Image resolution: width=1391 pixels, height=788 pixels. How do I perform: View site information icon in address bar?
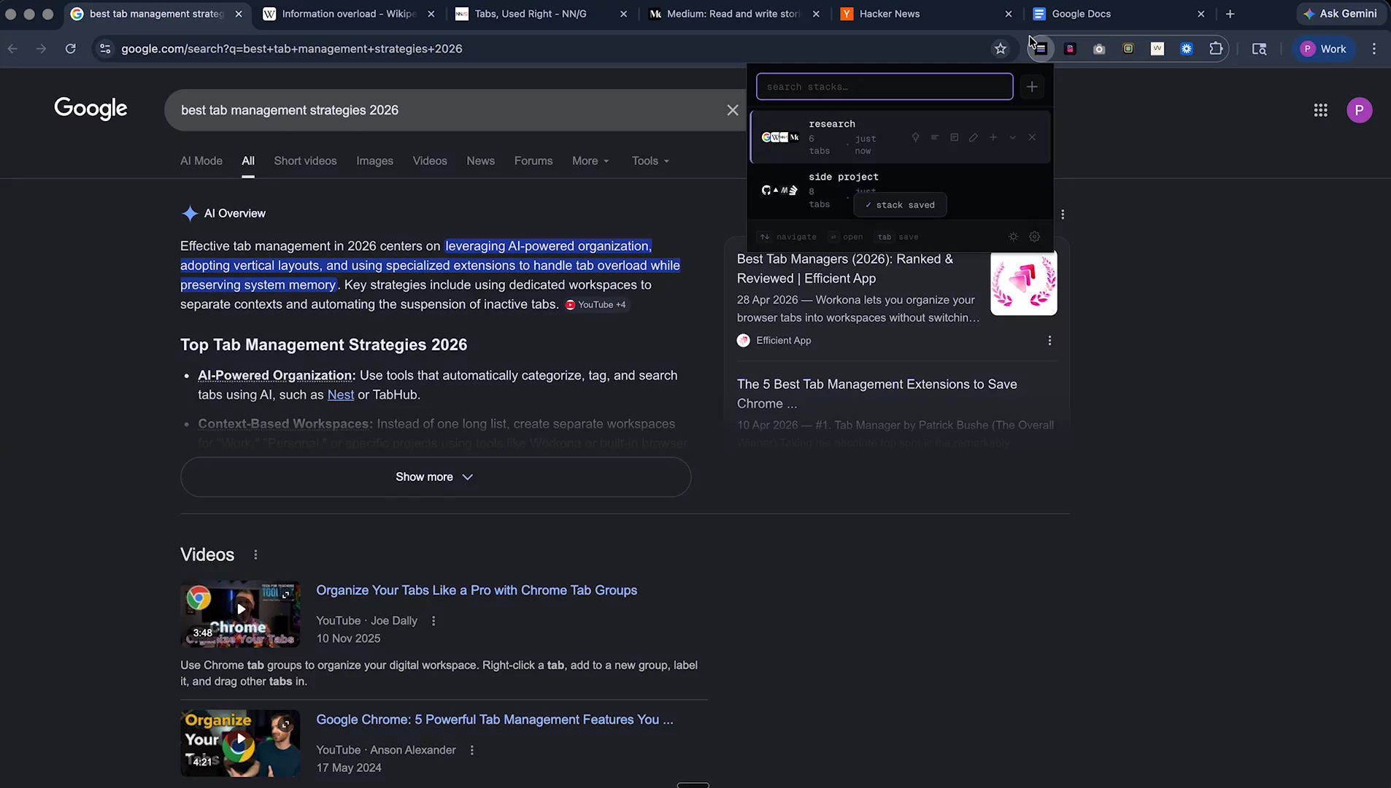pos(105,49)
